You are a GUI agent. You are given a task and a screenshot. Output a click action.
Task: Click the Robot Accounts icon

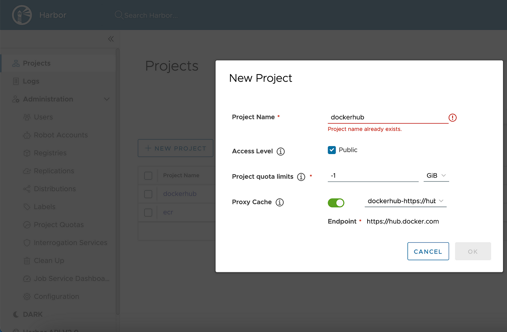pyautogui.click(x=27, y=135)
